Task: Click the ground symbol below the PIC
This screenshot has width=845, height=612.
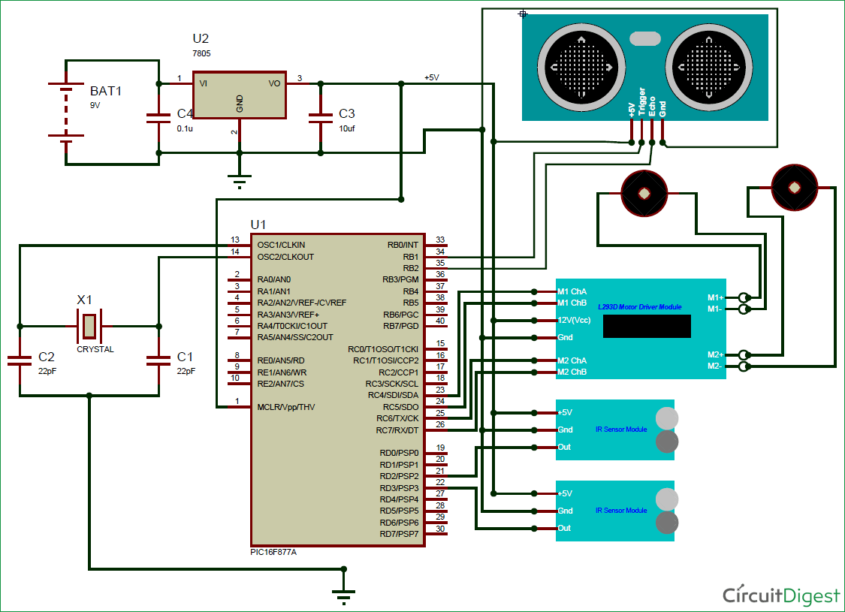Action: pyautogui.click(x=344, y=593)
